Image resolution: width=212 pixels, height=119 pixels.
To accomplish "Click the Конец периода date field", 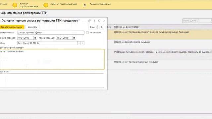I will coord(64,38).
